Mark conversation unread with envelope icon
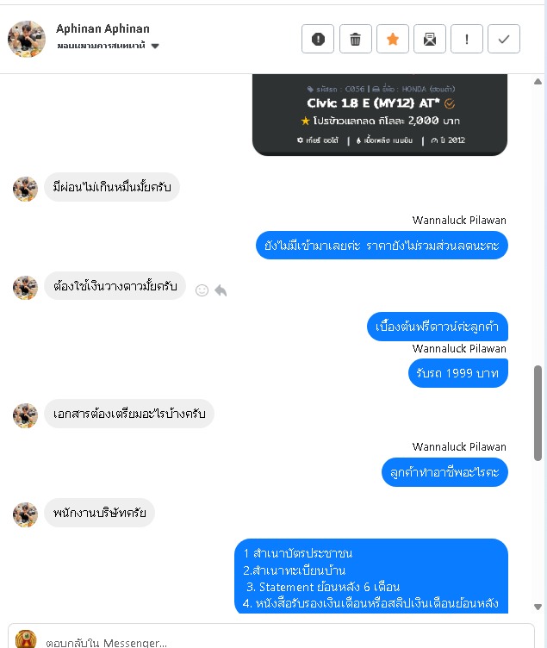 click(x=430, y=40)
